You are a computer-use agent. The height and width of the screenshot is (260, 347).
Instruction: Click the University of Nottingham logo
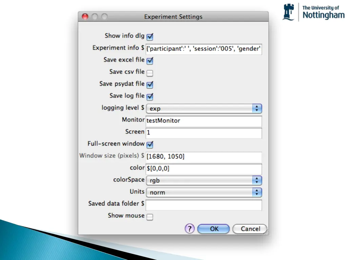pos(313,13)
